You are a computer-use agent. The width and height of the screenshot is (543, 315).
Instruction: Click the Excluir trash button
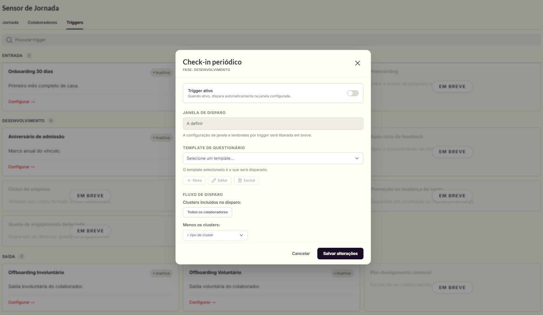[x=246, y=181]
